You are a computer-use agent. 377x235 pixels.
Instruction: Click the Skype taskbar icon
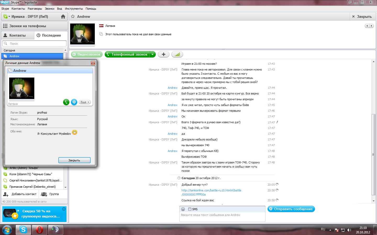pyautogui.click(x=23, y=230)
